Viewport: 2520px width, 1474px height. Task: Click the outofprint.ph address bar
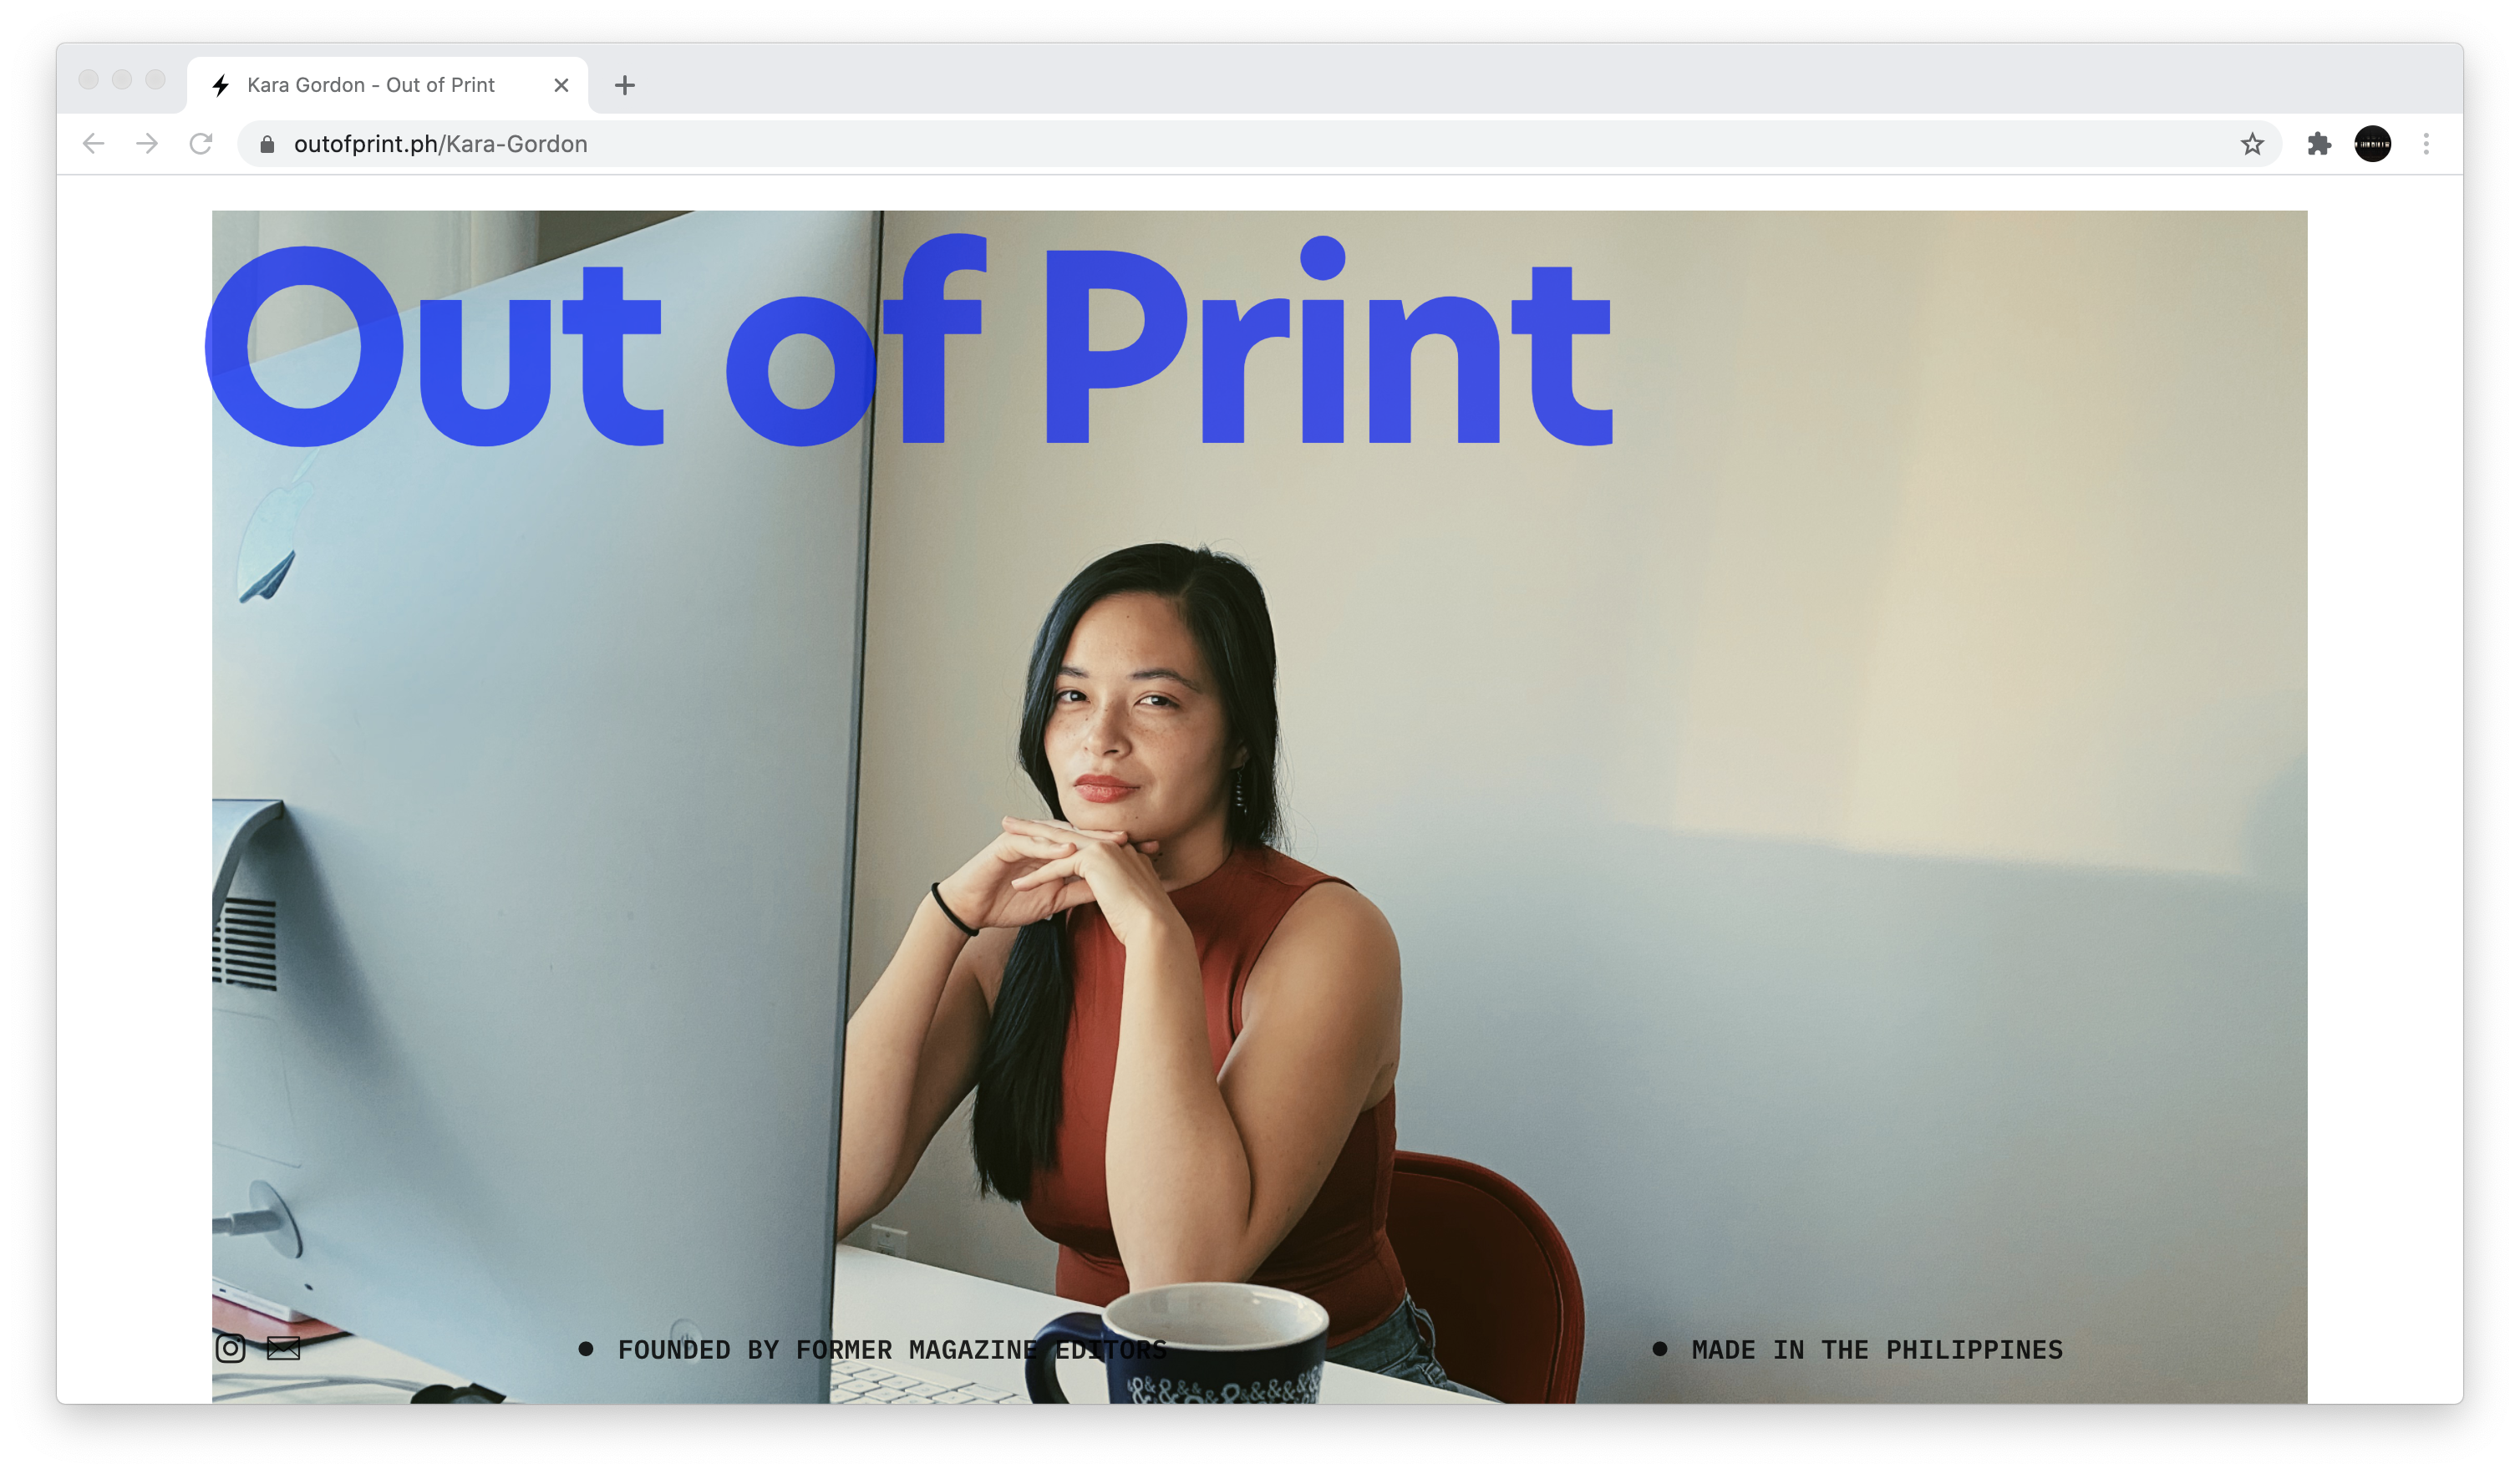click(x=1200, y=144)
